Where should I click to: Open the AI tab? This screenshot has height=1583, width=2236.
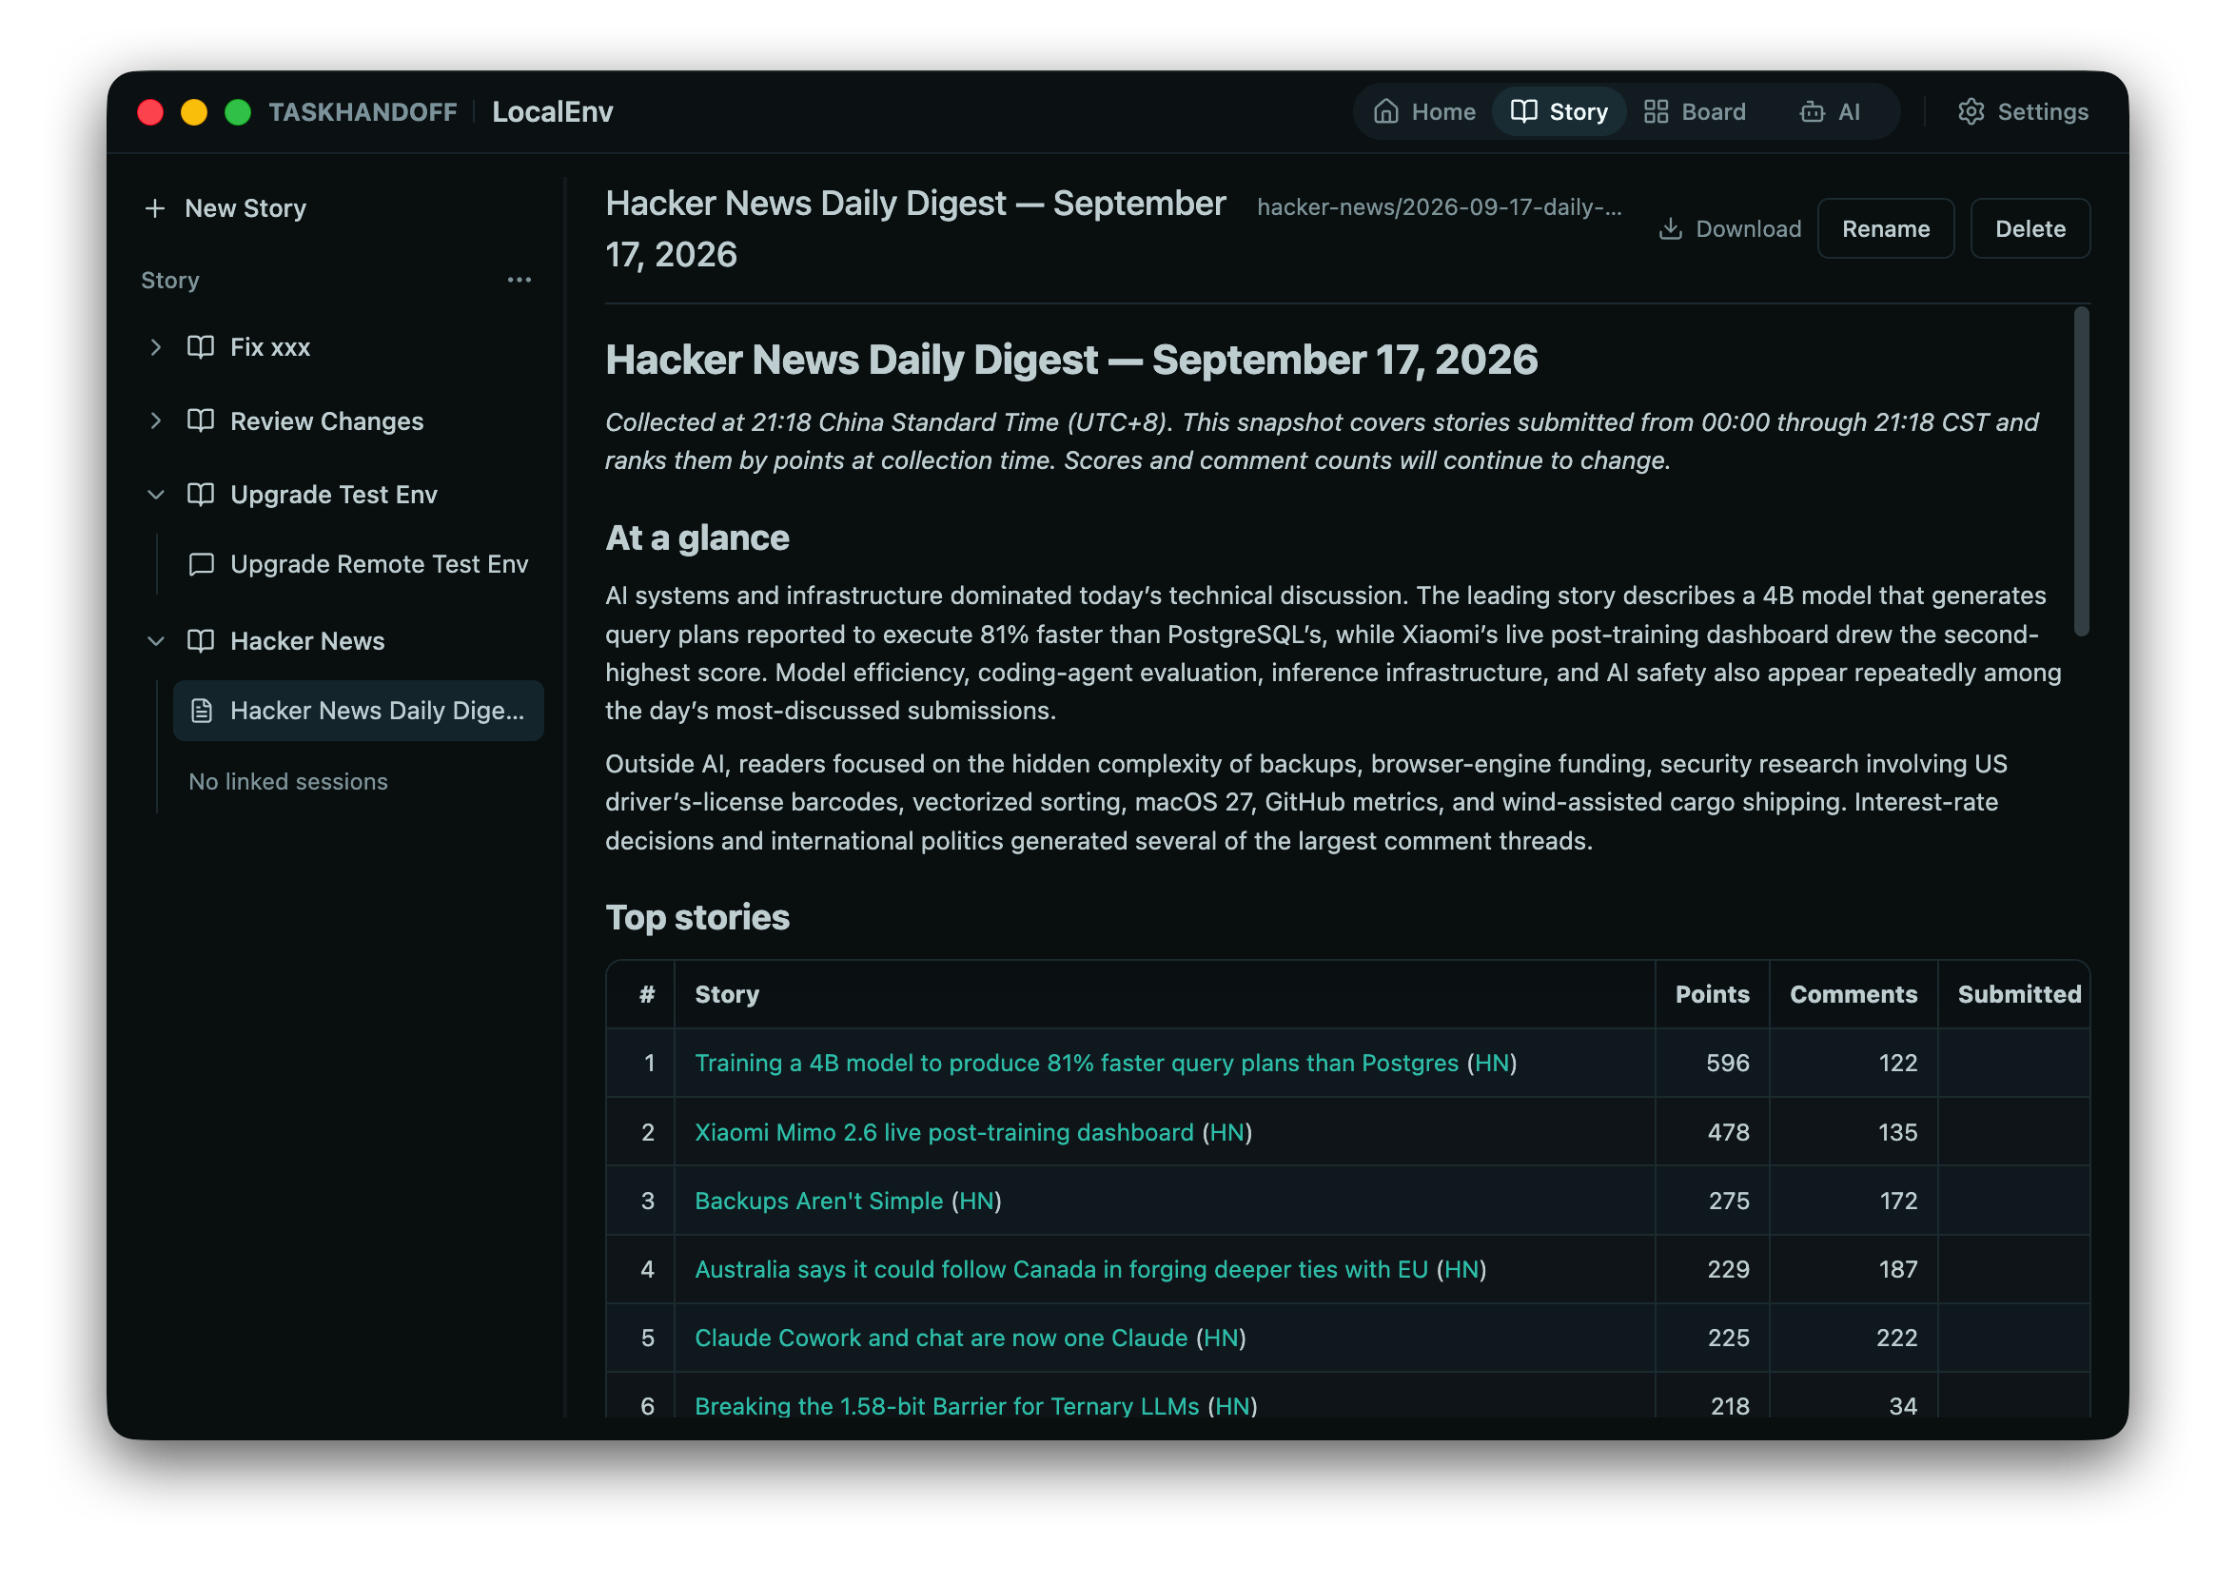1831,111
